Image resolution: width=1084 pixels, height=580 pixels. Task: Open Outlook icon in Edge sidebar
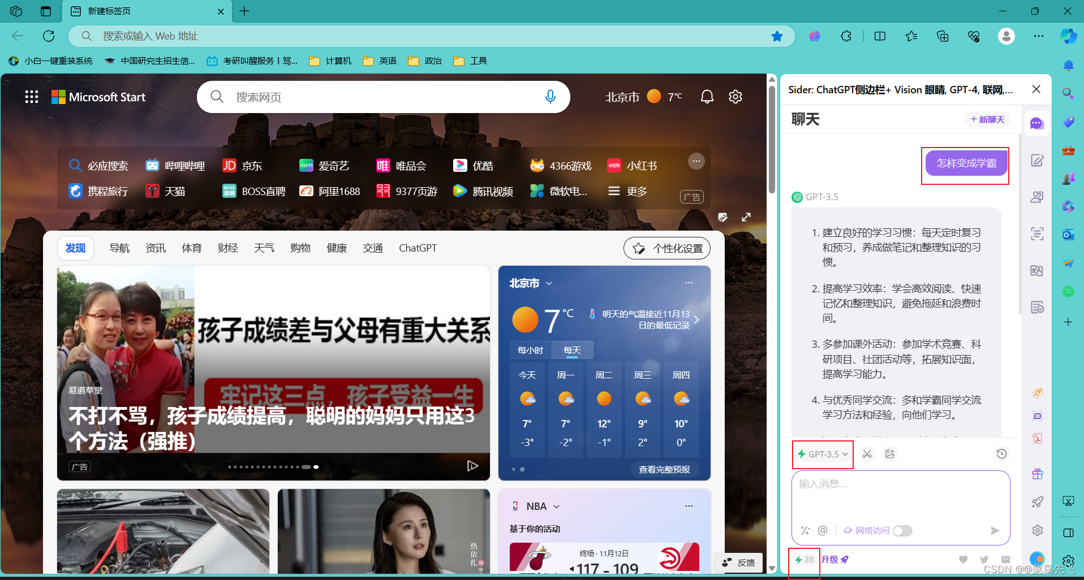tap(1068, 235)
